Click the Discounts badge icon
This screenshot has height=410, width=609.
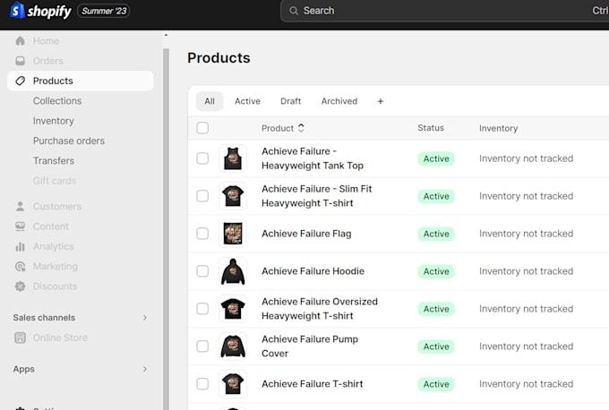[x=21, y=286]
